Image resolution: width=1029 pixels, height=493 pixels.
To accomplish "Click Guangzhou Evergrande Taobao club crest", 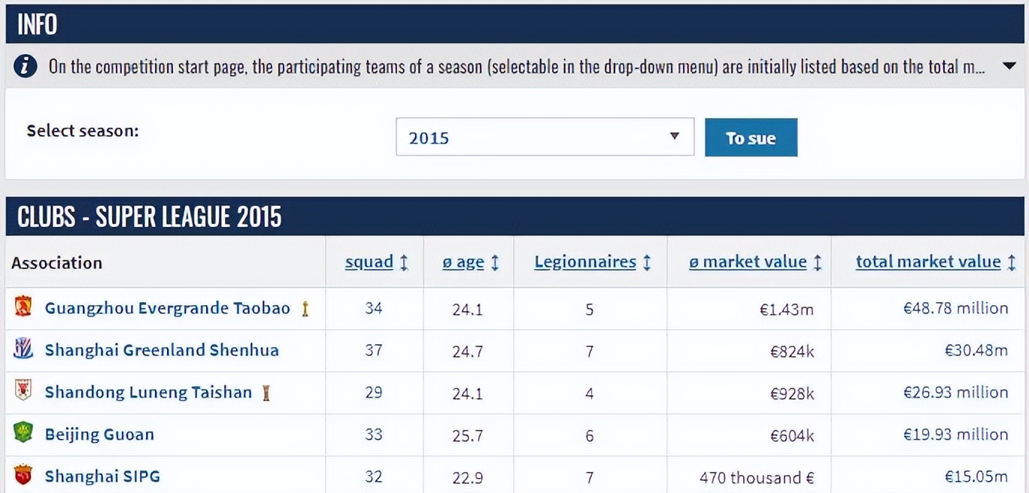I will click(23, 307).
